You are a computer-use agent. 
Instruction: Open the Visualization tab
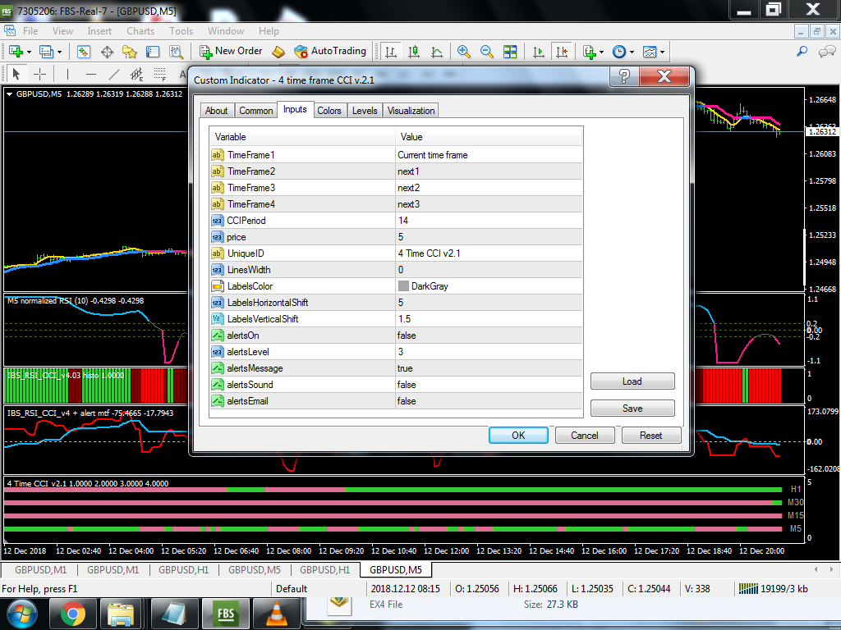coord(411,111)
